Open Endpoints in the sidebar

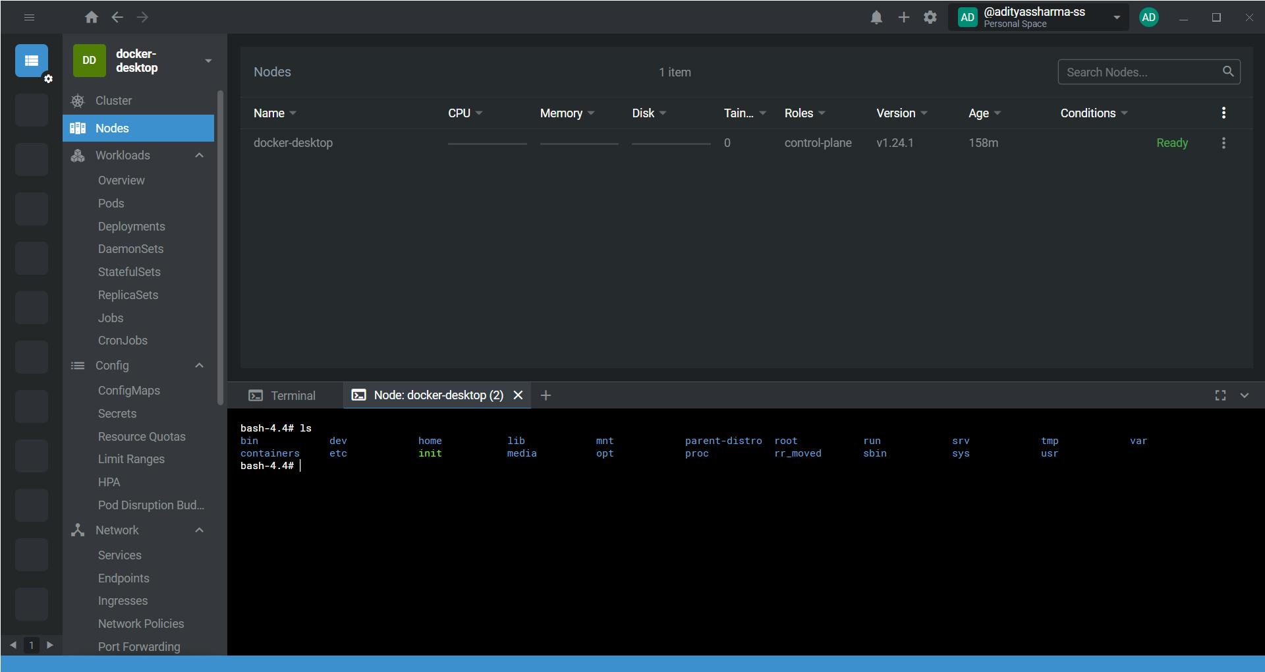click(x=123, y=578)
